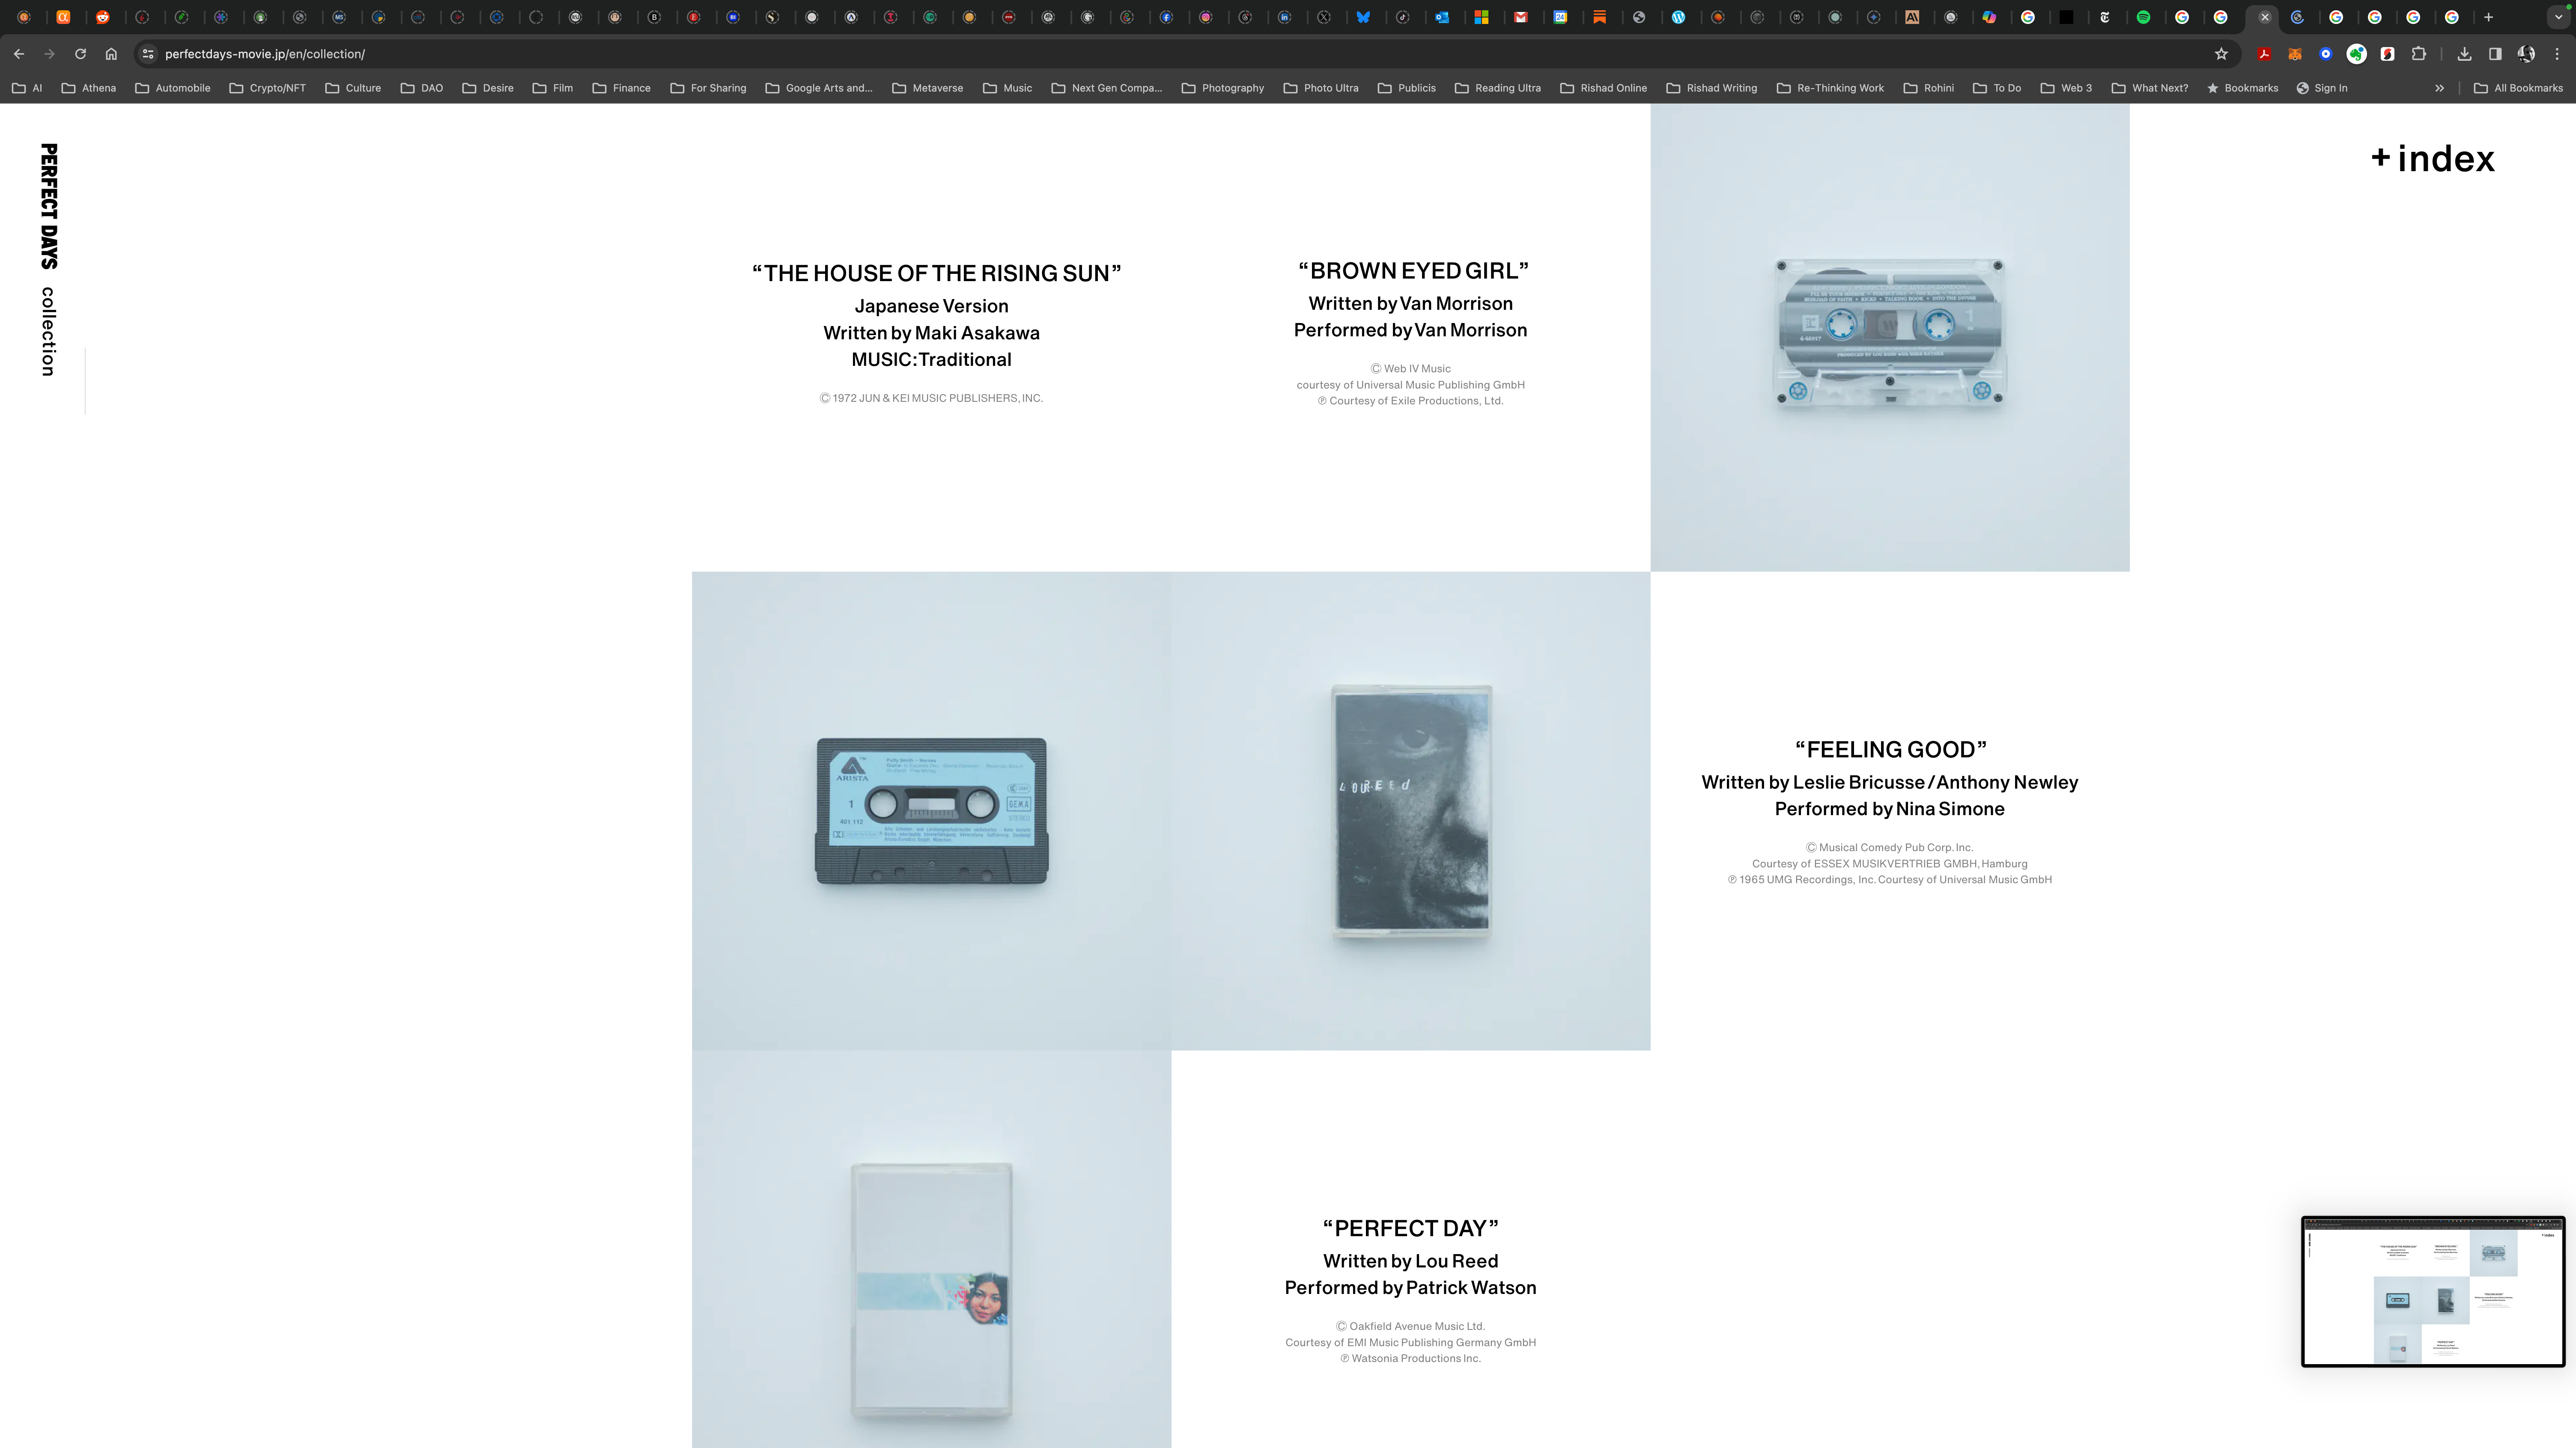Open the Crypto/NFT bookmarks folder
The width and height of the screenshot is (2576, 1448).
click(x=268, y=88)
